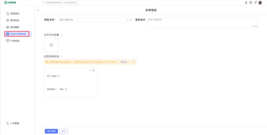267x135 pixels.
Task: Open 人员管理 at sidebar bottom
Action: 13,123
